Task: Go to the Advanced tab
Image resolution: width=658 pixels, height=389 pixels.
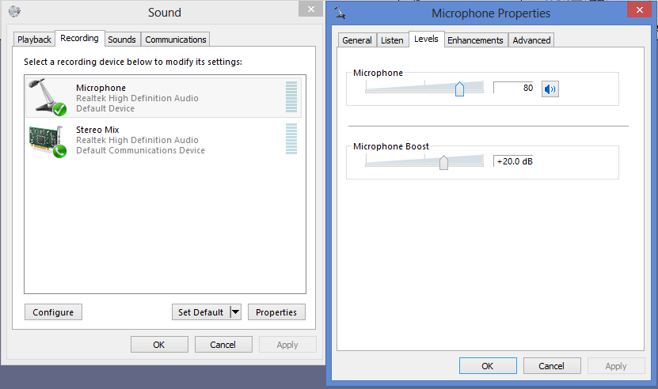Action: (x=531, y=40)
